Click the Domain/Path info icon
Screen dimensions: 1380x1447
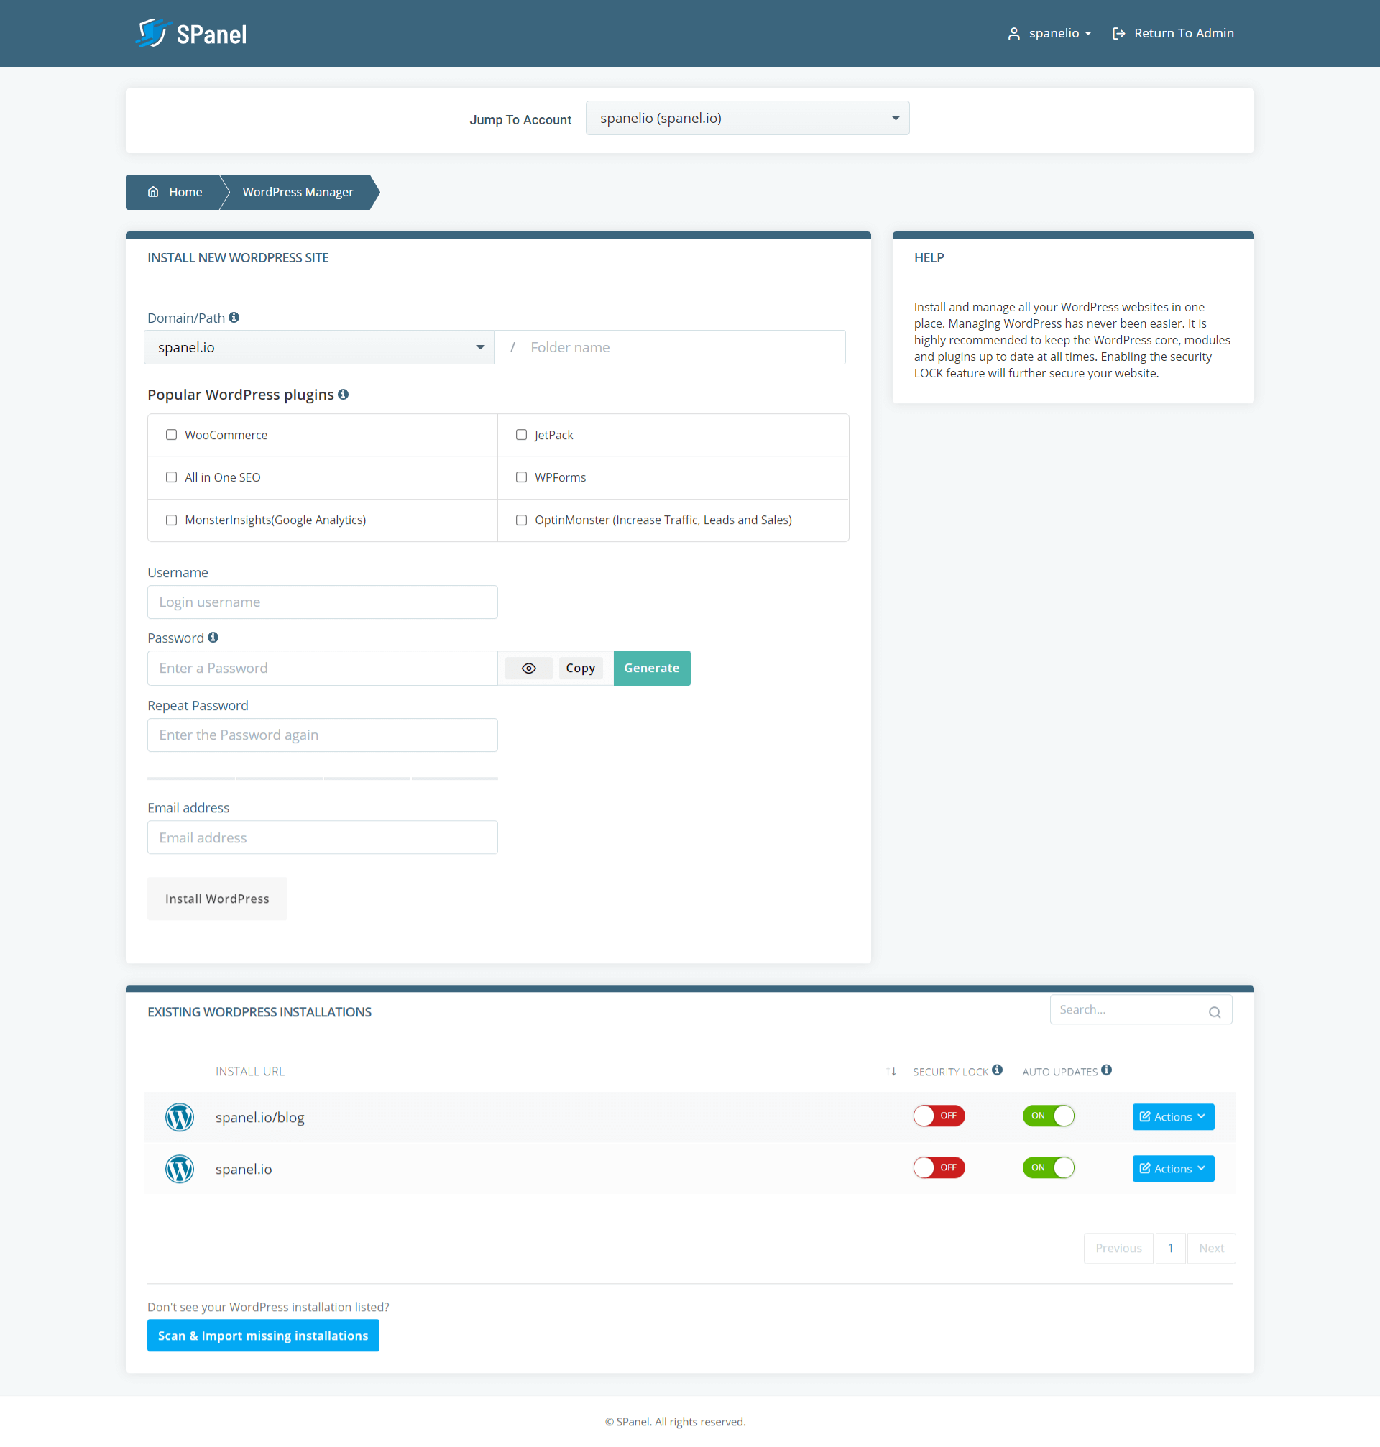pos(234,318)
